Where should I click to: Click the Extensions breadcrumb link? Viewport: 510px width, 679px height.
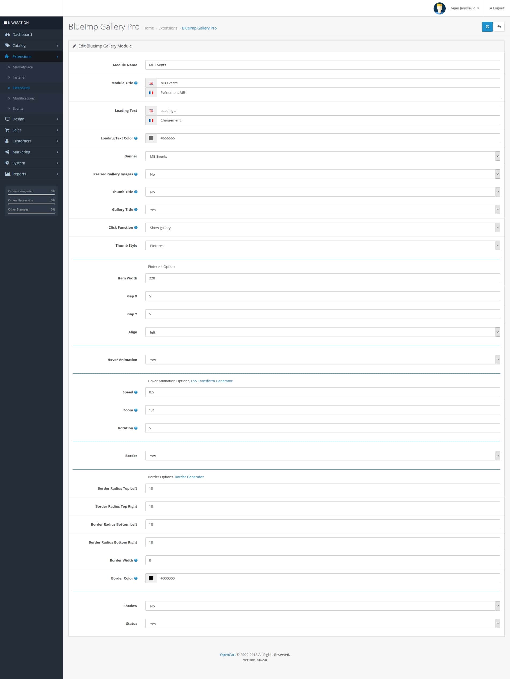168,28
